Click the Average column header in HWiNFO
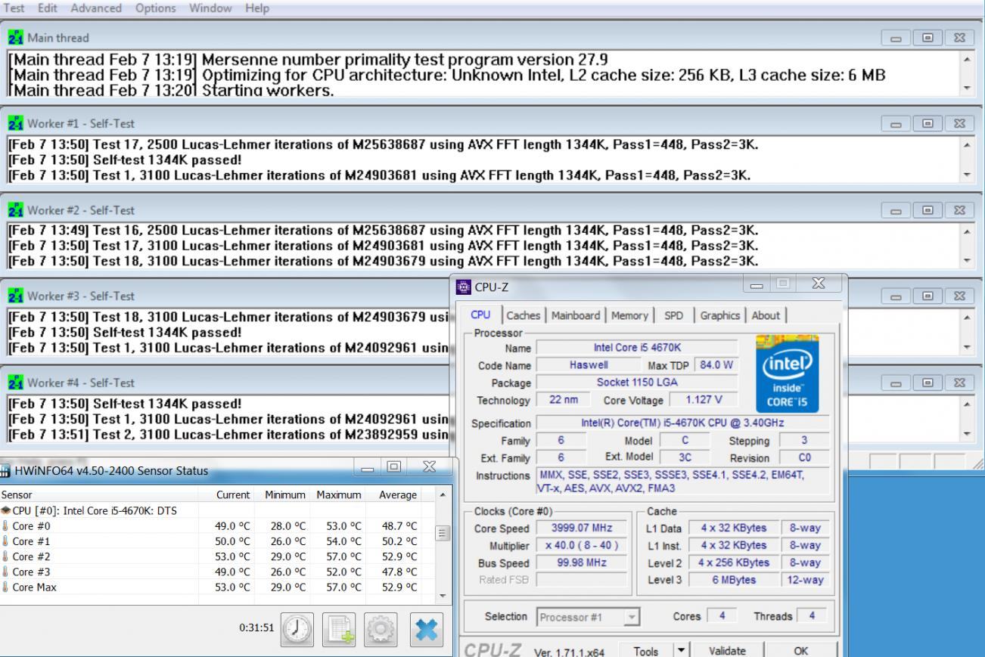Image resolution: width=985 pixels, height=657 pixels. [398, 494]
